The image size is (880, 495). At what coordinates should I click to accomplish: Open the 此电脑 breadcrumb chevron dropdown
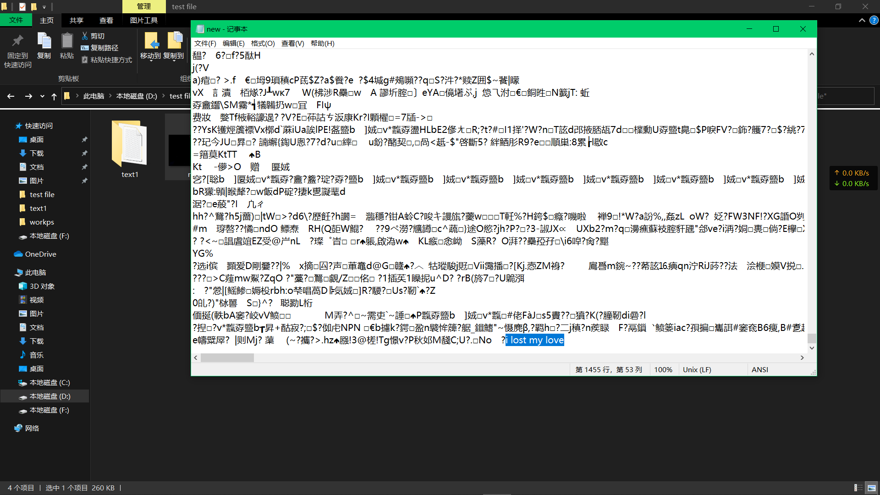point(110,96)
